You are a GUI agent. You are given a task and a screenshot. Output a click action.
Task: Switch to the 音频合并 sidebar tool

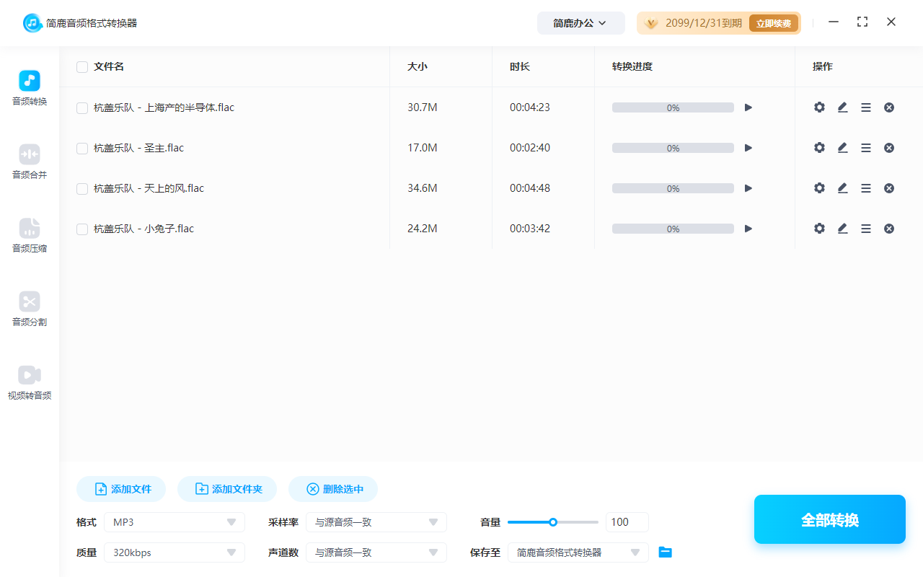[x=29, y=160]
